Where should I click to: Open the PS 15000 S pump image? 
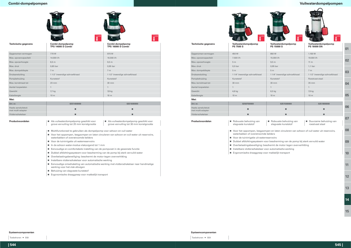[x=278, y=27]
